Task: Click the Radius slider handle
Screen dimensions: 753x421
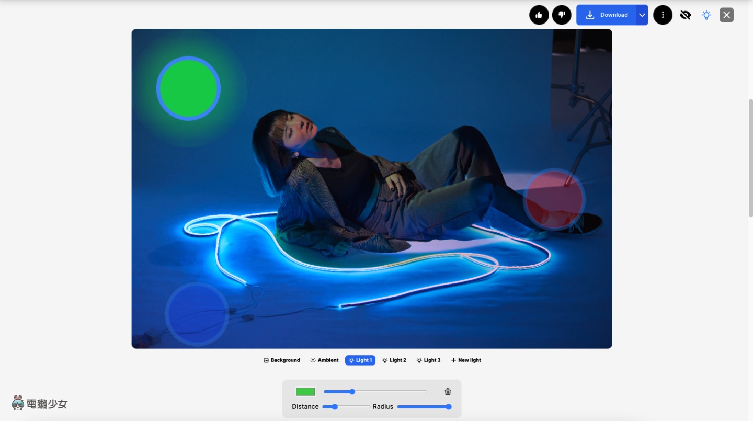Action: pyautogui.click(x=448, y=407)
